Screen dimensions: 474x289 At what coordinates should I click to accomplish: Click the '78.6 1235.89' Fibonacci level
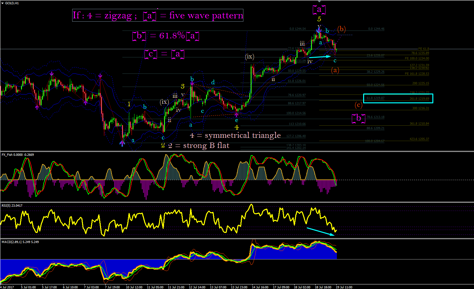[420, 53]
